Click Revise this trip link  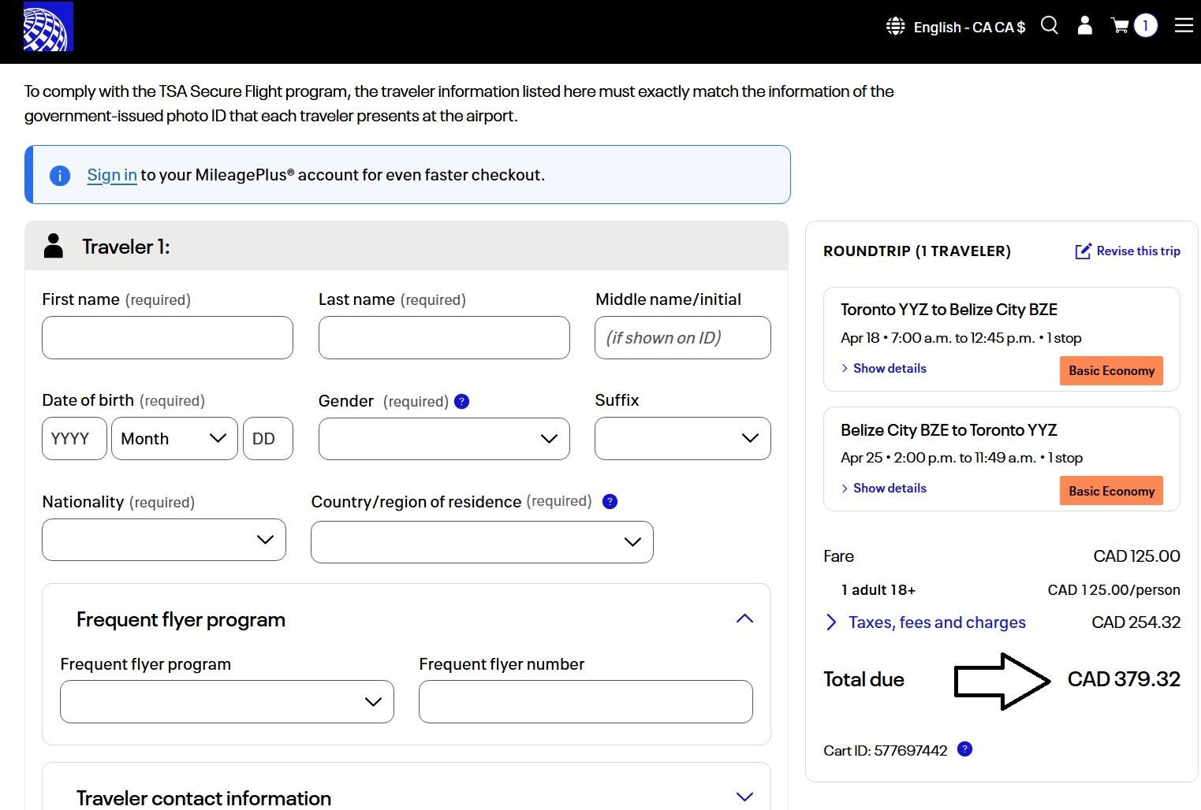click(x=1128, y=251)
